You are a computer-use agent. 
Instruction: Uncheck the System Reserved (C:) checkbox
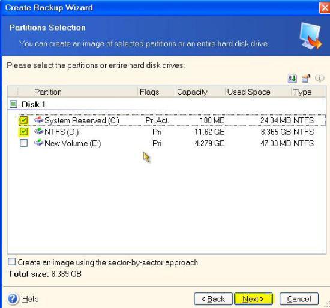point(23,120)
